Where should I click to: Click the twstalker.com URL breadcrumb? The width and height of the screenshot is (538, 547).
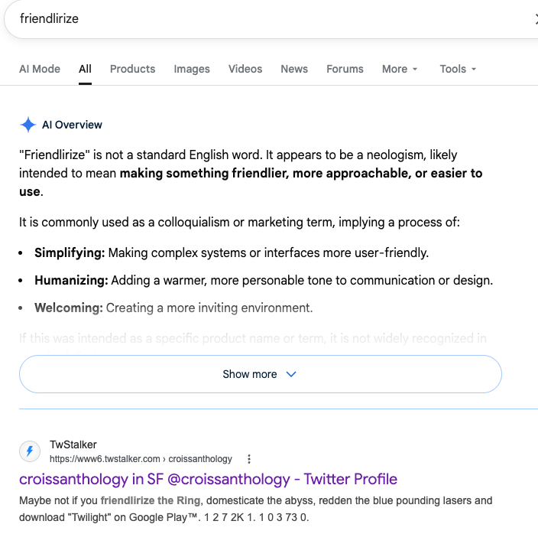click(141, 459)
